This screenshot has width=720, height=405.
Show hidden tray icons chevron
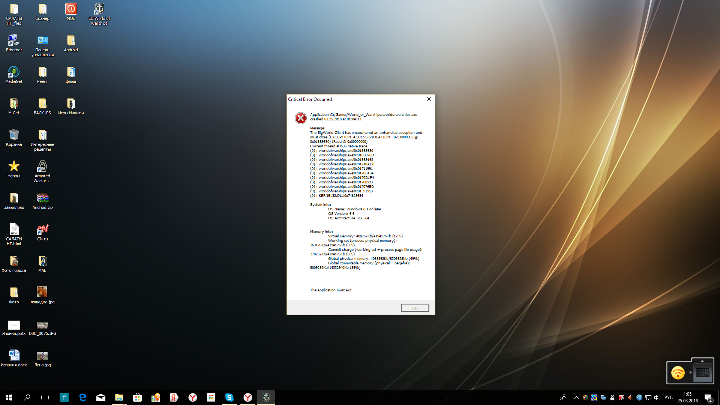[x=576, y=397]
